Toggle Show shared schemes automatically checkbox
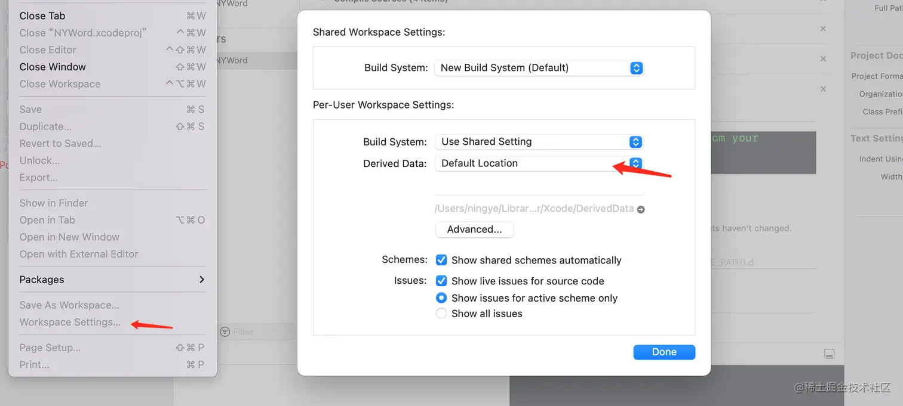Viewport: 903px width, 406px height. pyautogui.click(x=441, y=260)
